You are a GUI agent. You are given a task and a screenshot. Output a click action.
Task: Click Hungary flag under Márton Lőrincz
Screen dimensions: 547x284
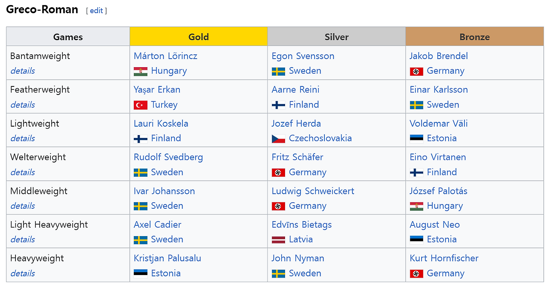[141, 71]
